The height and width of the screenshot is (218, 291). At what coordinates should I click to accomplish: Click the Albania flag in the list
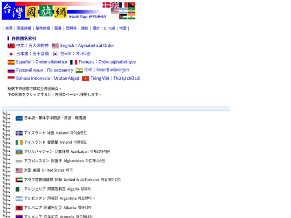(x=19, y=208)
